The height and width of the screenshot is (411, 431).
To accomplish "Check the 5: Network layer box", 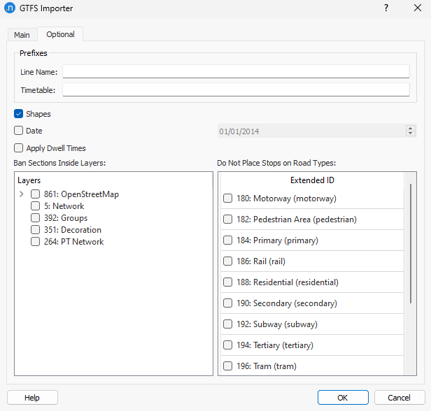I will pyautogui.click(x=35, y=206).
